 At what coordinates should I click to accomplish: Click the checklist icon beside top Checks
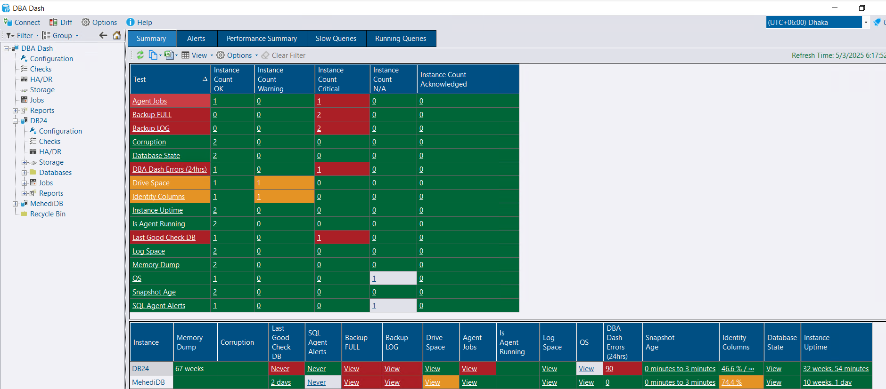(24, 69)
